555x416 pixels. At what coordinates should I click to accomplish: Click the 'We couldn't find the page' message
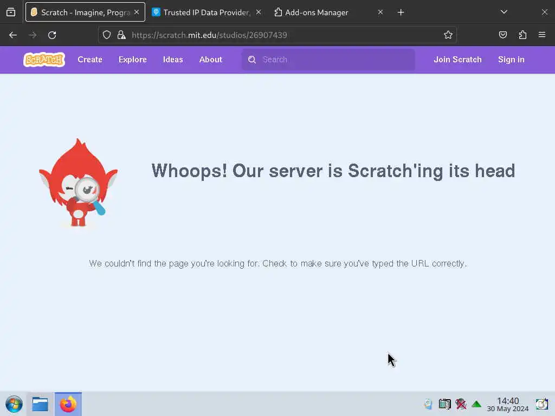(278, 264)
